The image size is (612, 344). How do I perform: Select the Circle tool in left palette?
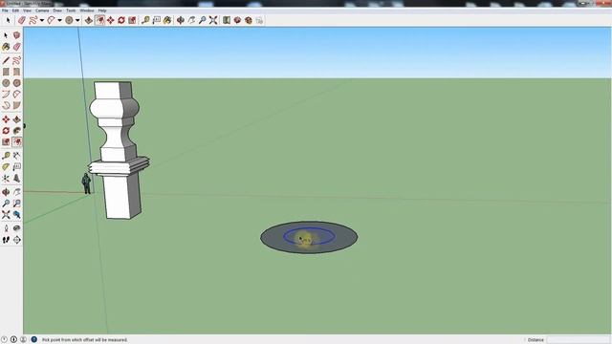pyautogui.click(x=6, y=83)
